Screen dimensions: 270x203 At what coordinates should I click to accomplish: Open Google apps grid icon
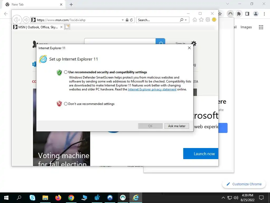coord(261,27)
